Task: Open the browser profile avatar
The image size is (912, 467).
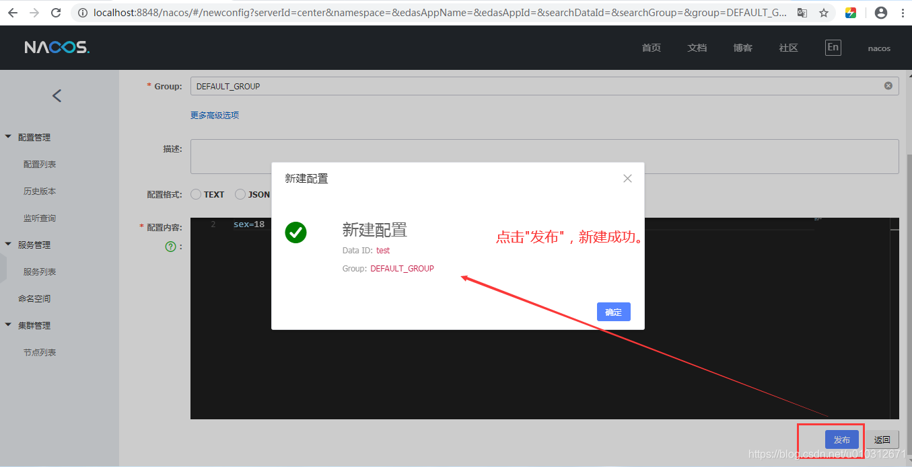Action: pos(880,13)
